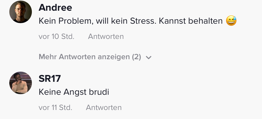
Task: Select the comment text 'Keine Angst brudi'
Action: (74, 92)
